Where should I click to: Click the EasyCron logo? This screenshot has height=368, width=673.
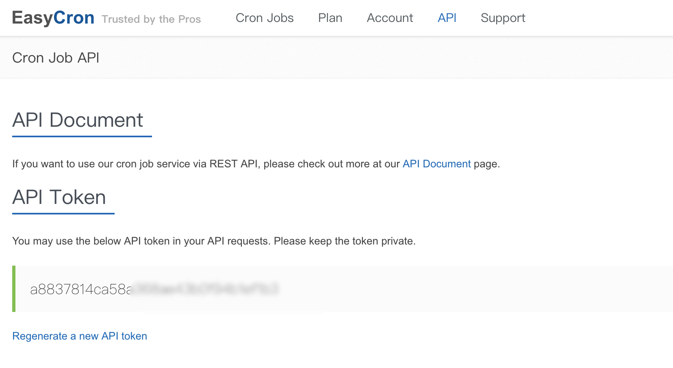53,18
